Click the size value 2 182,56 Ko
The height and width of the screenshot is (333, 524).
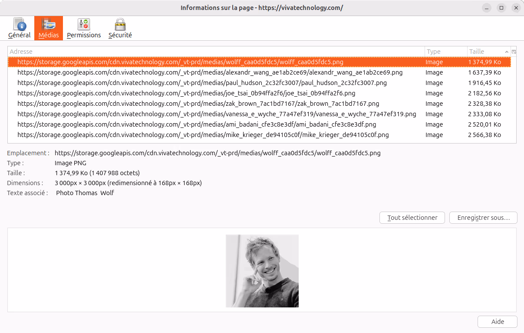click(x=484, y=93)
